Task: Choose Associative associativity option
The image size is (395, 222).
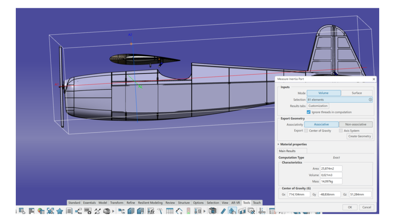Action: (x=321, y=124)
